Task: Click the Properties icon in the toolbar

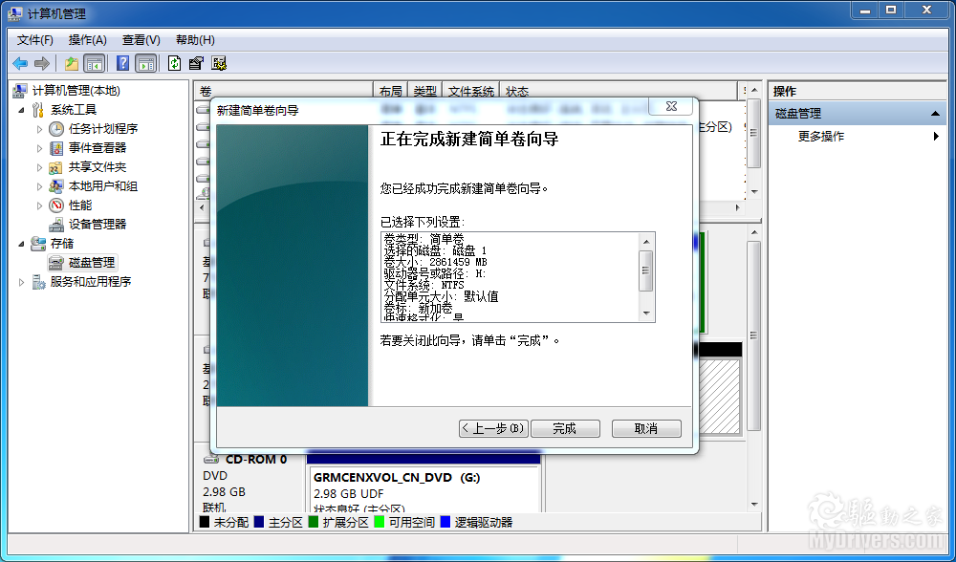Action: click(196, 63)
